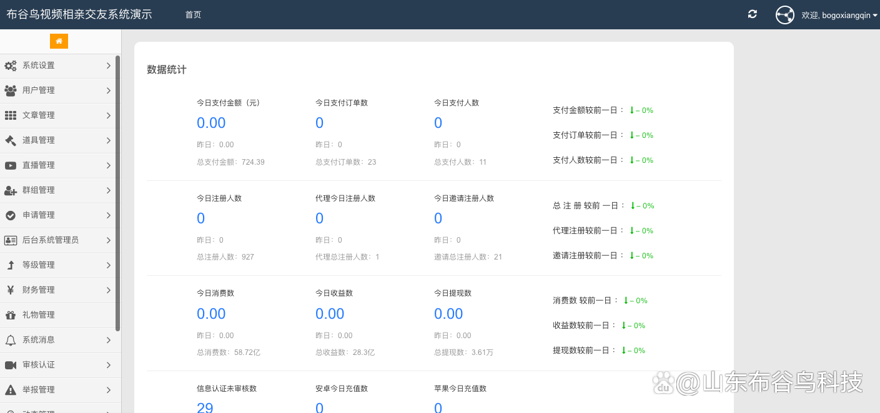This screenshot has width=880, height=413.
Task: Click the 支付金额较前一日 percentage row
Action: (x=603, y=110)
